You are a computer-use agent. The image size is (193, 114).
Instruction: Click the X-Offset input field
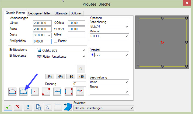point(76,23)
